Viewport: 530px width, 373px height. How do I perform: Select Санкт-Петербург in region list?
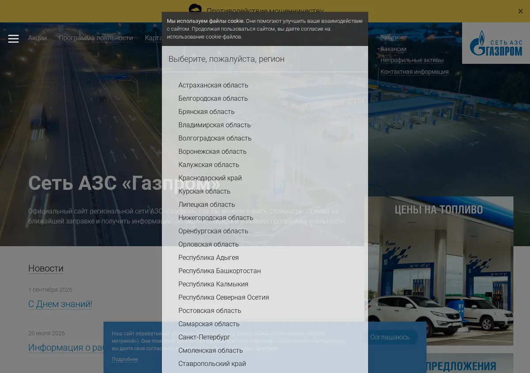(x=204, y=337)
